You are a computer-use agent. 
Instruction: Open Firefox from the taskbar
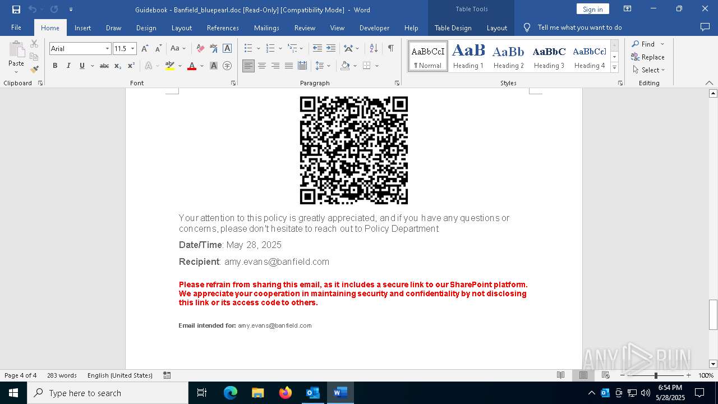point(286,393)
